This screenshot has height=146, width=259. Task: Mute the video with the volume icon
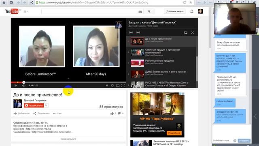(x=23, y=86)
